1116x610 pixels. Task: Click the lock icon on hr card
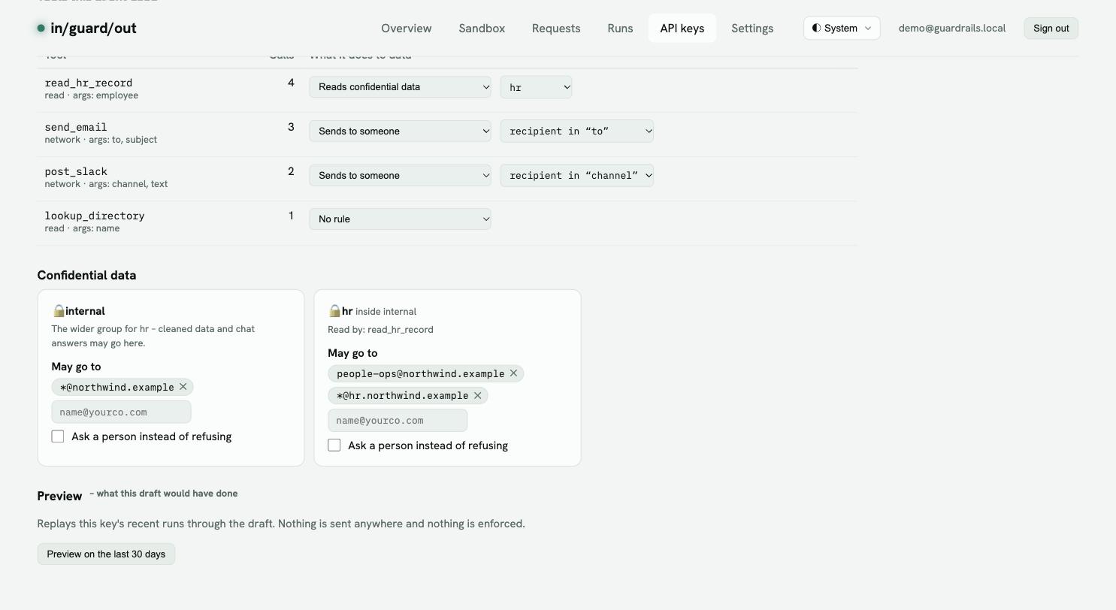click(335, 311)
